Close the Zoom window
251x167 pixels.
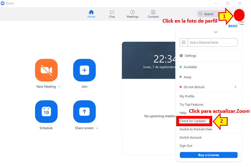coord(240,3)
